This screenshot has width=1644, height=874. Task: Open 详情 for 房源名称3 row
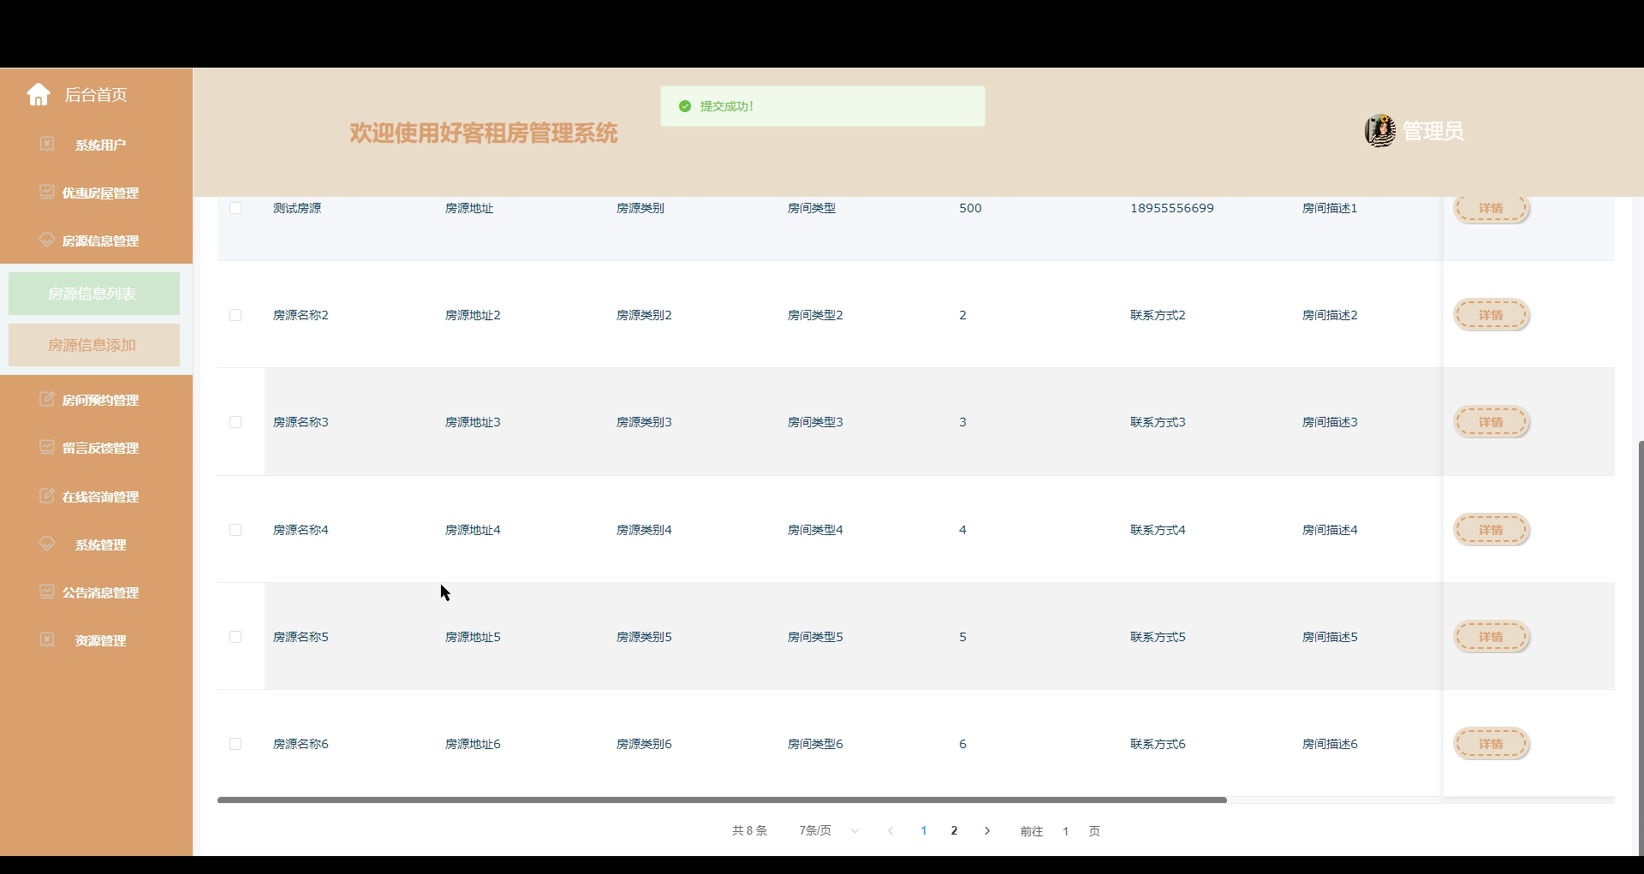(x=1491, y=422)
